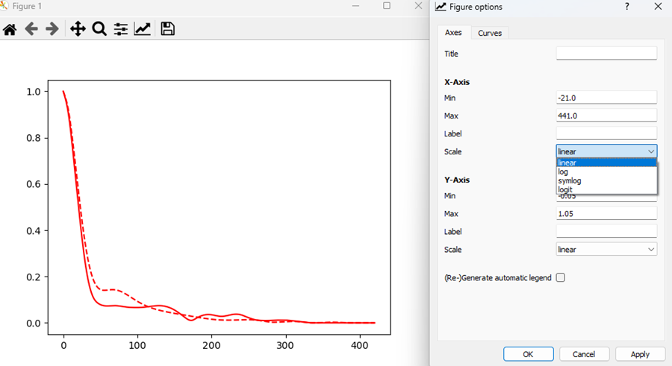Click the Forward arrow to next view
672x366 pixels.
pyautogui.click(x=52, y=29)
